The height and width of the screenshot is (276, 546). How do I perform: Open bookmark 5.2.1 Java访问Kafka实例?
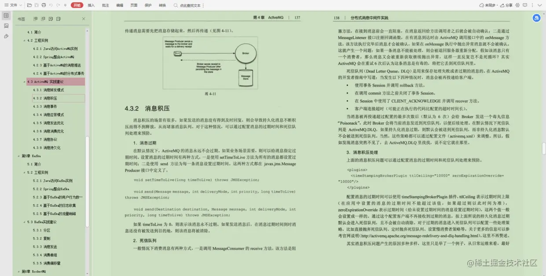click(x=52, y=180)
